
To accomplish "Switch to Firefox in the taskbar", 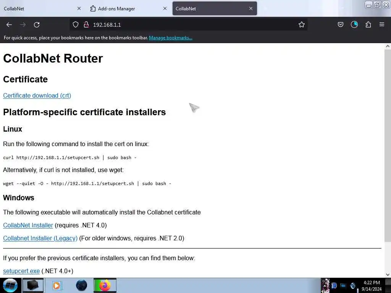I will (105, 285).
